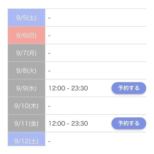Click empty schedule area of 9/10(木) row

[x=96, y=106]
